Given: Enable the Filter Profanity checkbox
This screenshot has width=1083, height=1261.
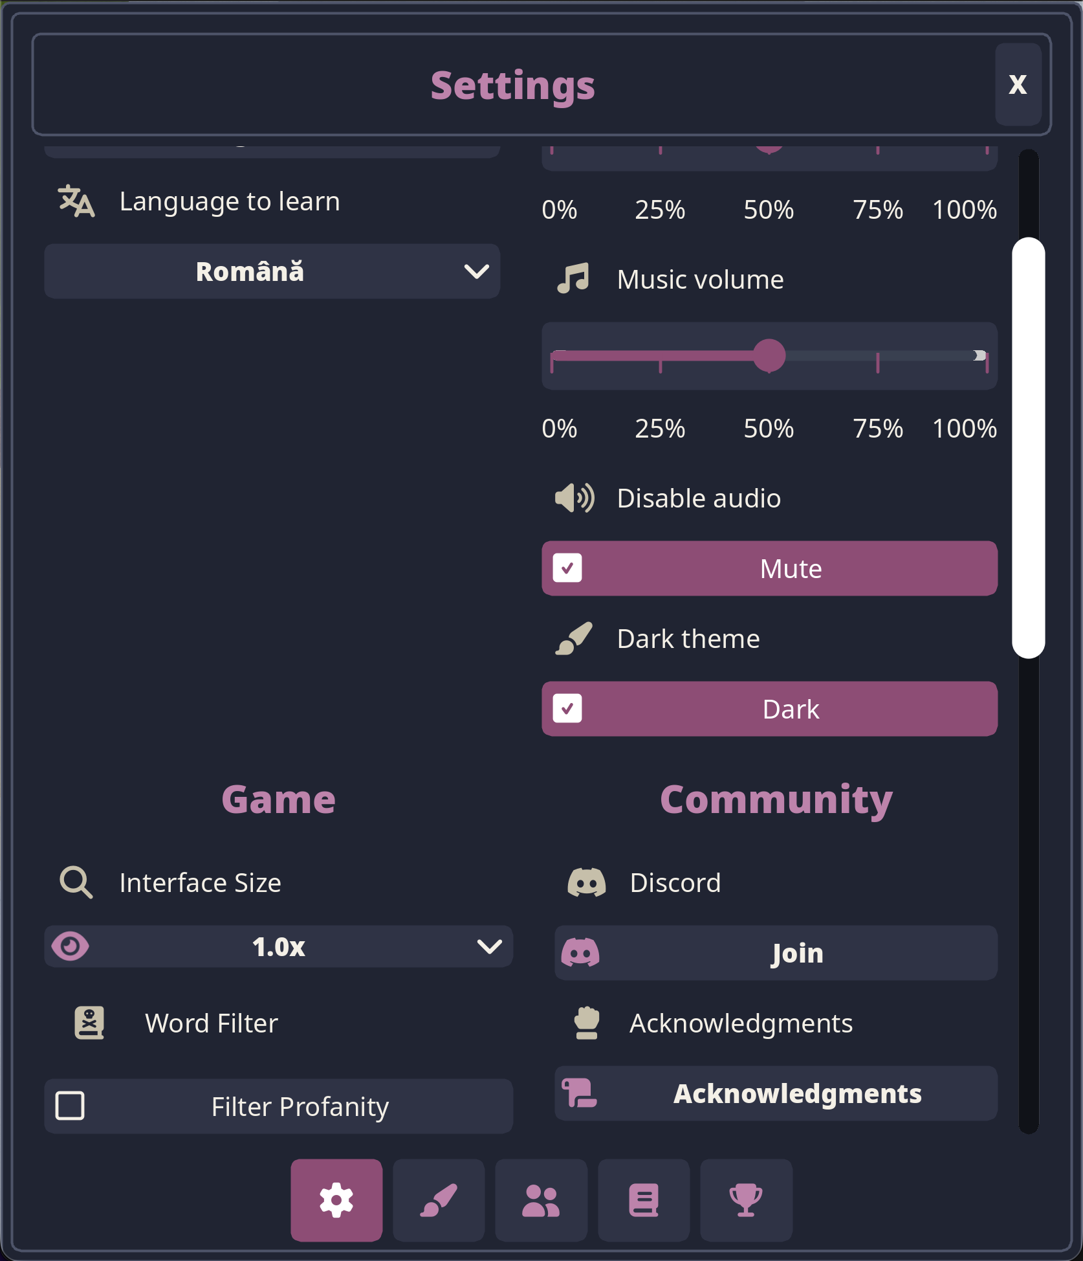Looking at the screenshot, I should point(70,1106).
